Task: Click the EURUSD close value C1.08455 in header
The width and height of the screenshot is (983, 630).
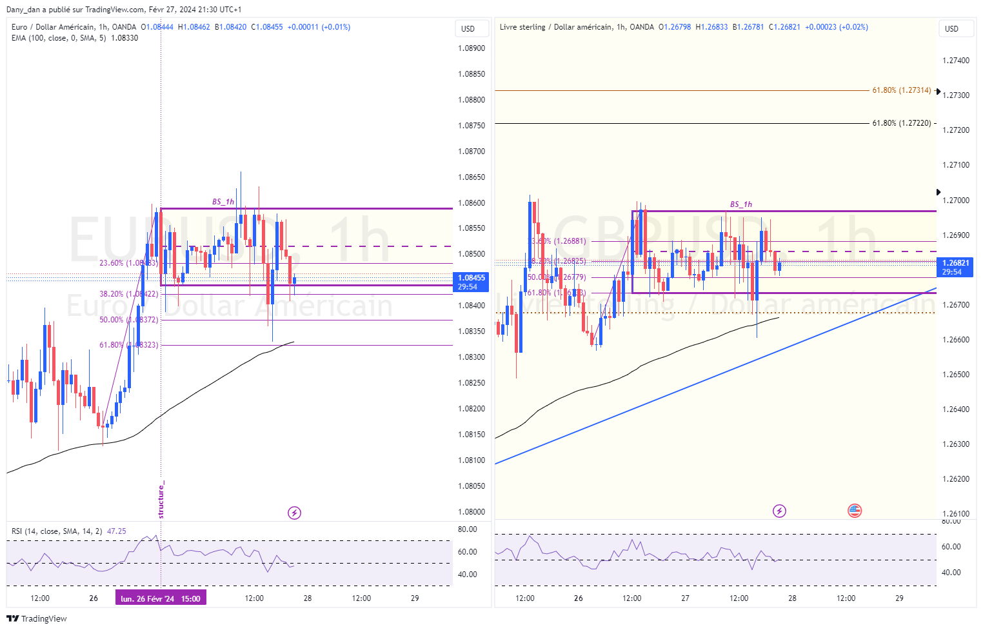Action: 267,27
